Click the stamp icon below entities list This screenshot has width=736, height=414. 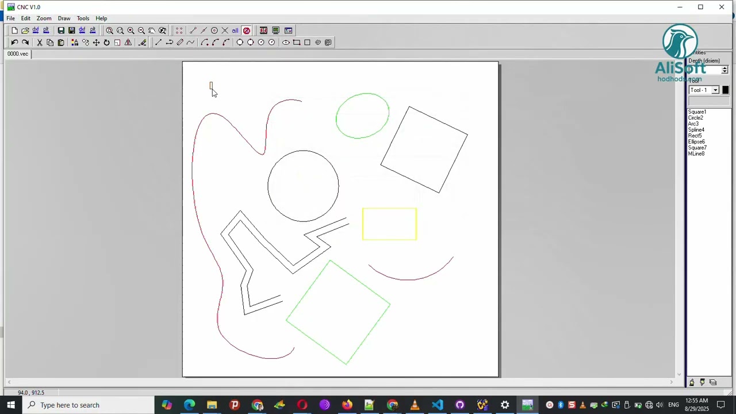(x=702, y=382)
